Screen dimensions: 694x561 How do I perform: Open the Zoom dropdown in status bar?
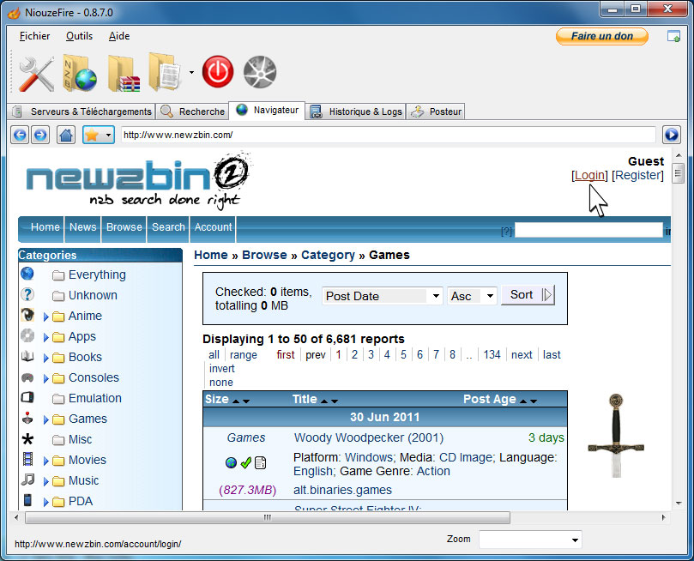[530, 540]
